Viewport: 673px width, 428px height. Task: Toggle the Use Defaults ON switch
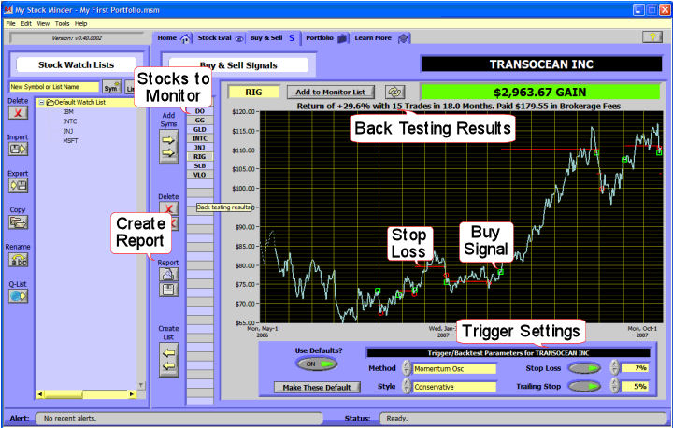(x=317, y=364)
